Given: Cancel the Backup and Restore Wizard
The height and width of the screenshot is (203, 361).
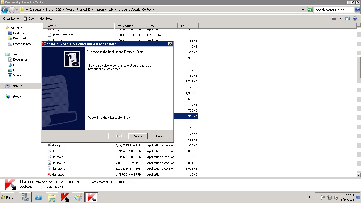Looking at the screenshot, I should (160, 136).
